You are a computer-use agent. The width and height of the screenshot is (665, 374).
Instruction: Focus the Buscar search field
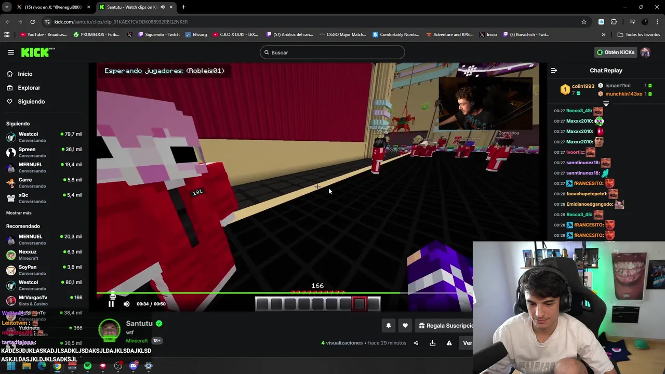[332, 52]
